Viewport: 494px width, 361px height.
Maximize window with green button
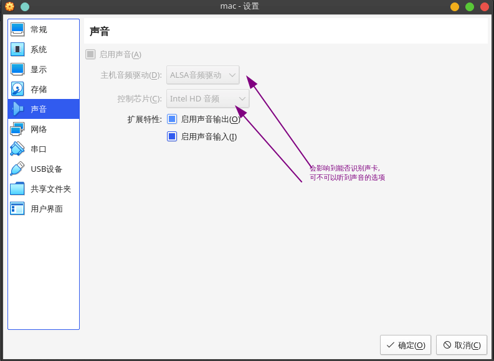click(x=470, y=7)
